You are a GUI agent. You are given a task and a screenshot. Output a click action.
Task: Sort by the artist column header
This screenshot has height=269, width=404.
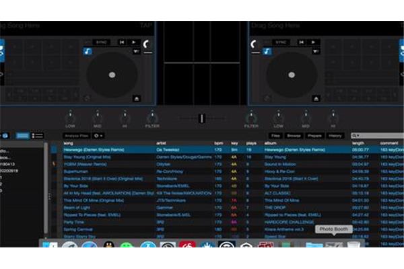click(x=161, y=143)
